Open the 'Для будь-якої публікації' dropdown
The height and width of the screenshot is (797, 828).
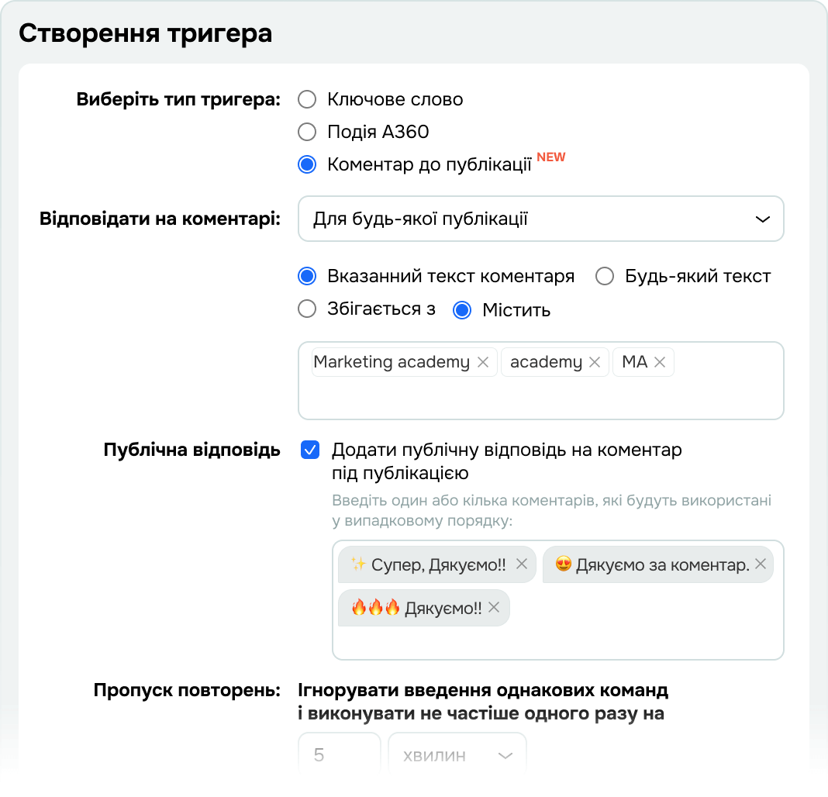point(540,219)
